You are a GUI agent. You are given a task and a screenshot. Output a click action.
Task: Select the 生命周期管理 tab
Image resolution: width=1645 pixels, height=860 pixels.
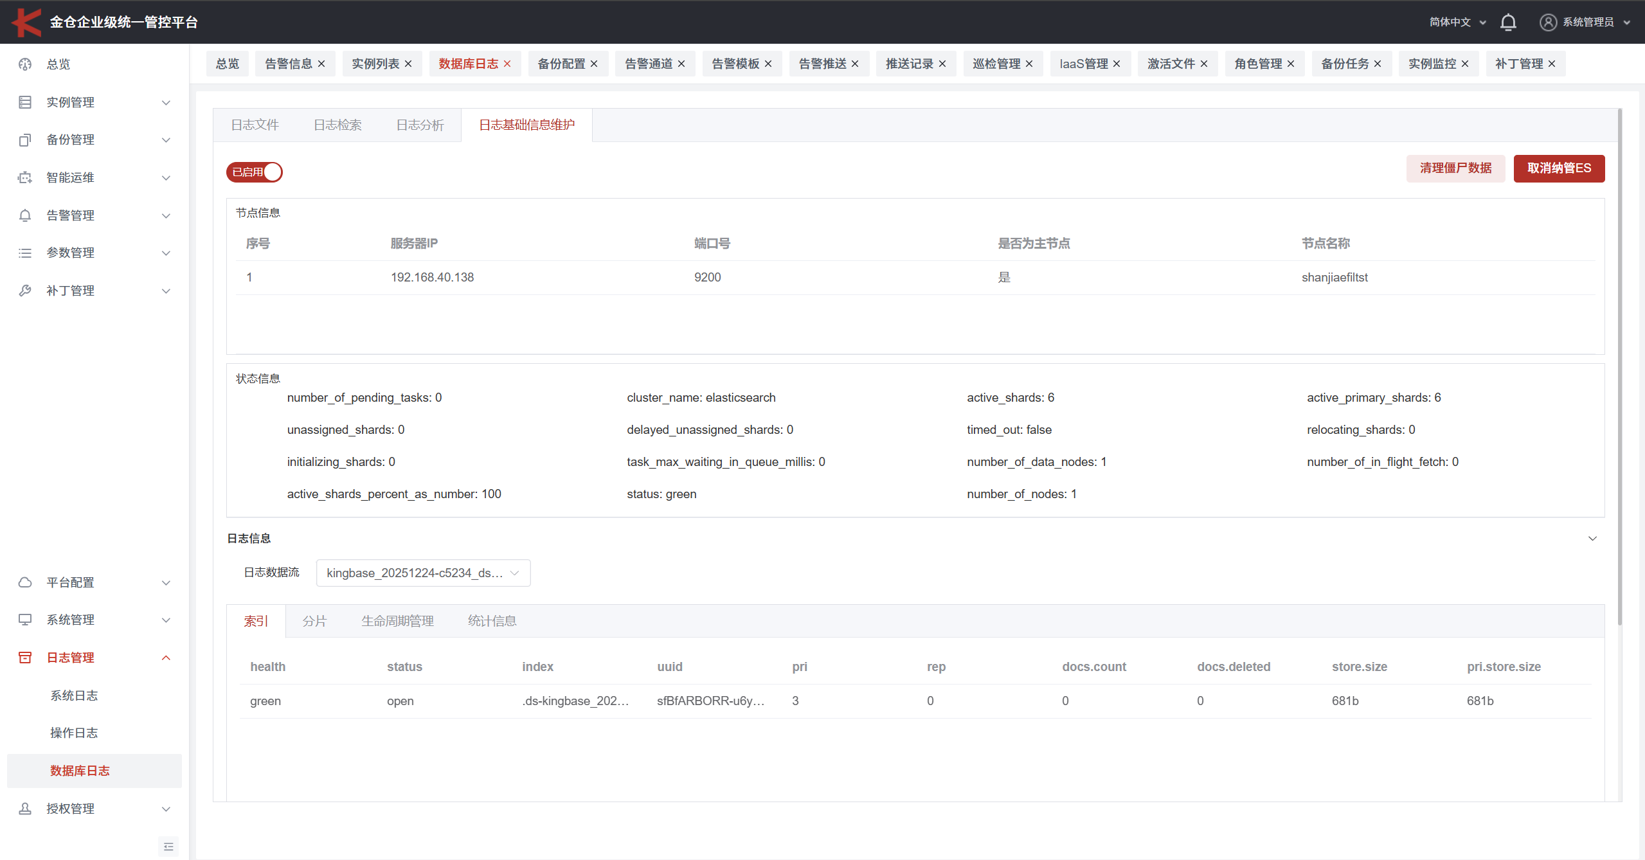(397, 621)
